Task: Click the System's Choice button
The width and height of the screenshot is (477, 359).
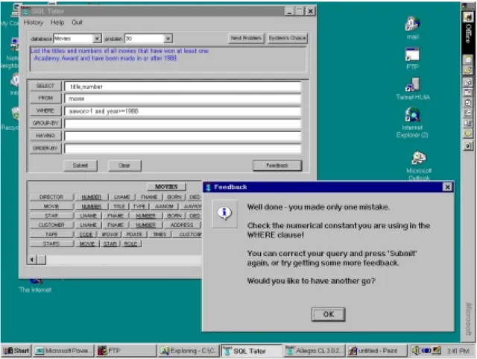Action: click(287, 38)
